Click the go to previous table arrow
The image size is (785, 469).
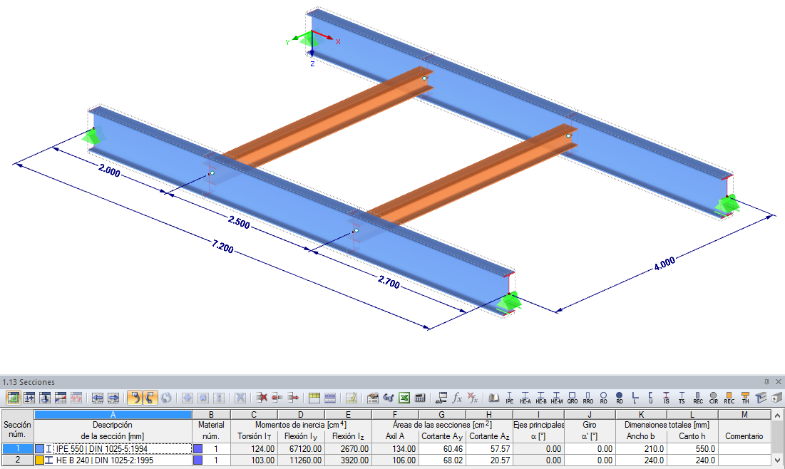(97, 398)
